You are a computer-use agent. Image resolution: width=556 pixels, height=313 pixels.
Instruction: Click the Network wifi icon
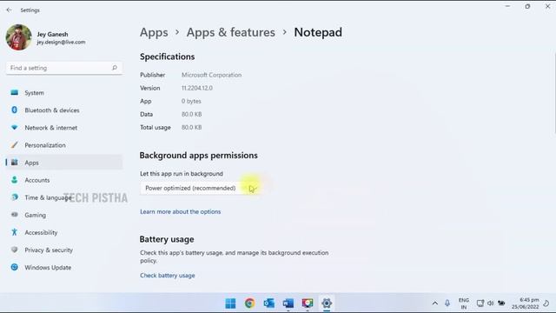click(14, 128)
